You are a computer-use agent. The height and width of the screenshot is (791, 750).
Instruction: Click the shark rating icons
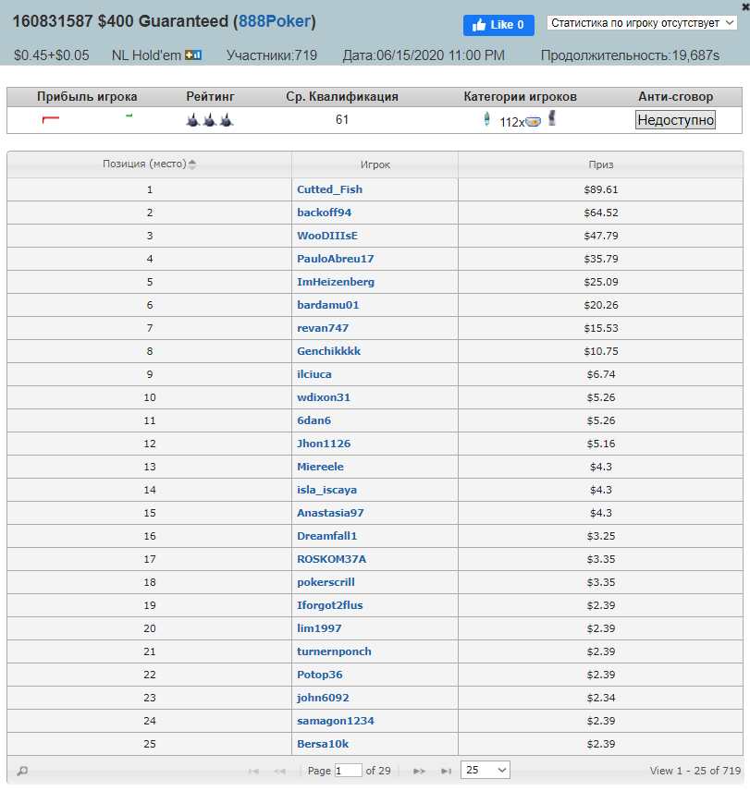click(209, 120)
